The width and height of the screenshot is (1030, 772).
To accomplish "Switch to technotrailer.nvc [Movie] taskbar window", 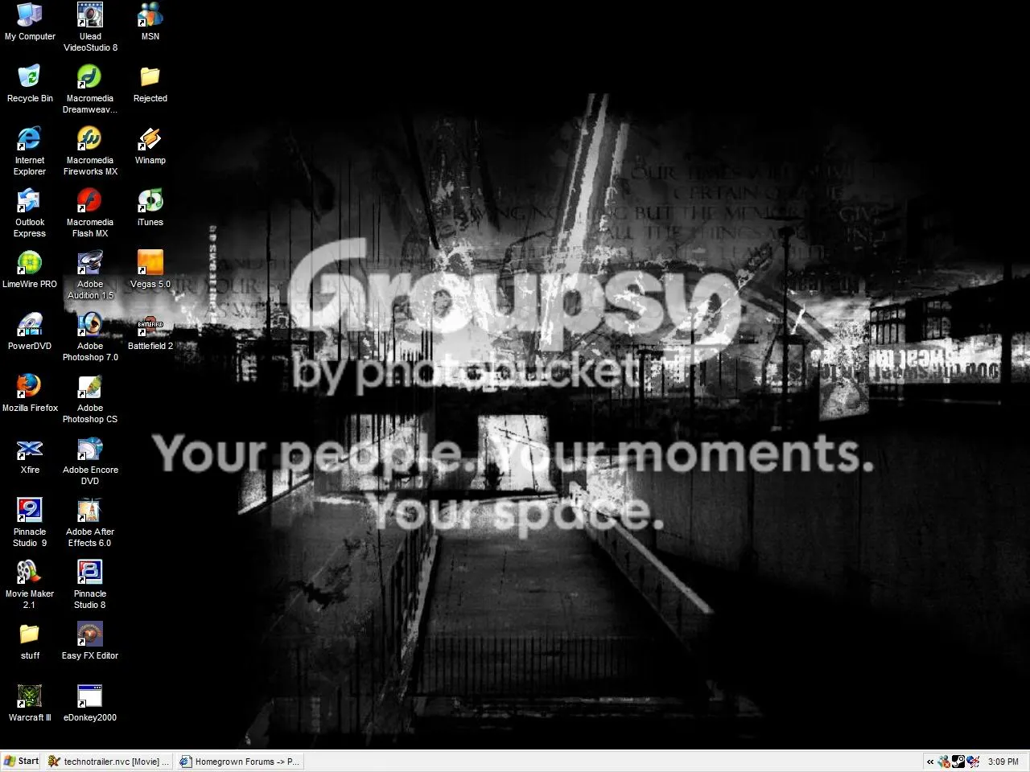I will (109, 762).
